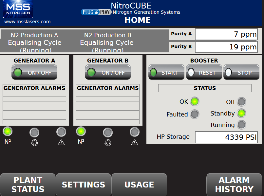The image size is (264, 196).
Task: Click Generator B recycle indicator light
Action: tap(108, 133)
